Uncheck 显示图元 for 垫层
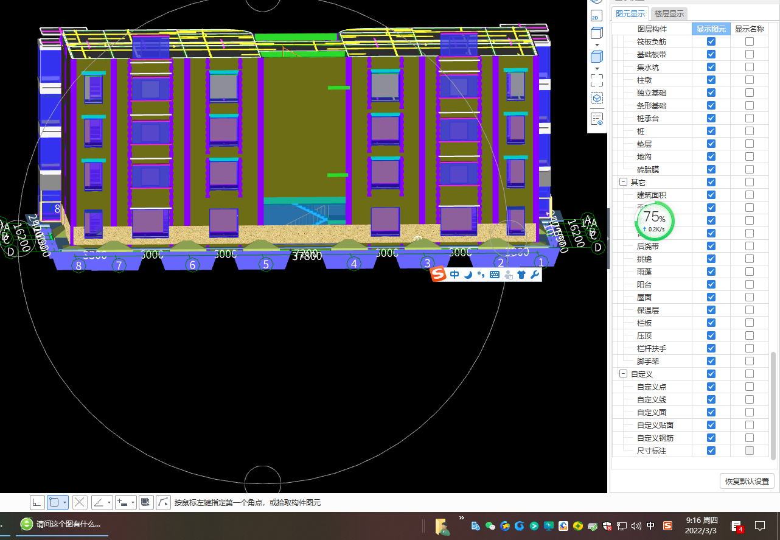The width and height of the screenshot is (780, 540). (711, 144)
